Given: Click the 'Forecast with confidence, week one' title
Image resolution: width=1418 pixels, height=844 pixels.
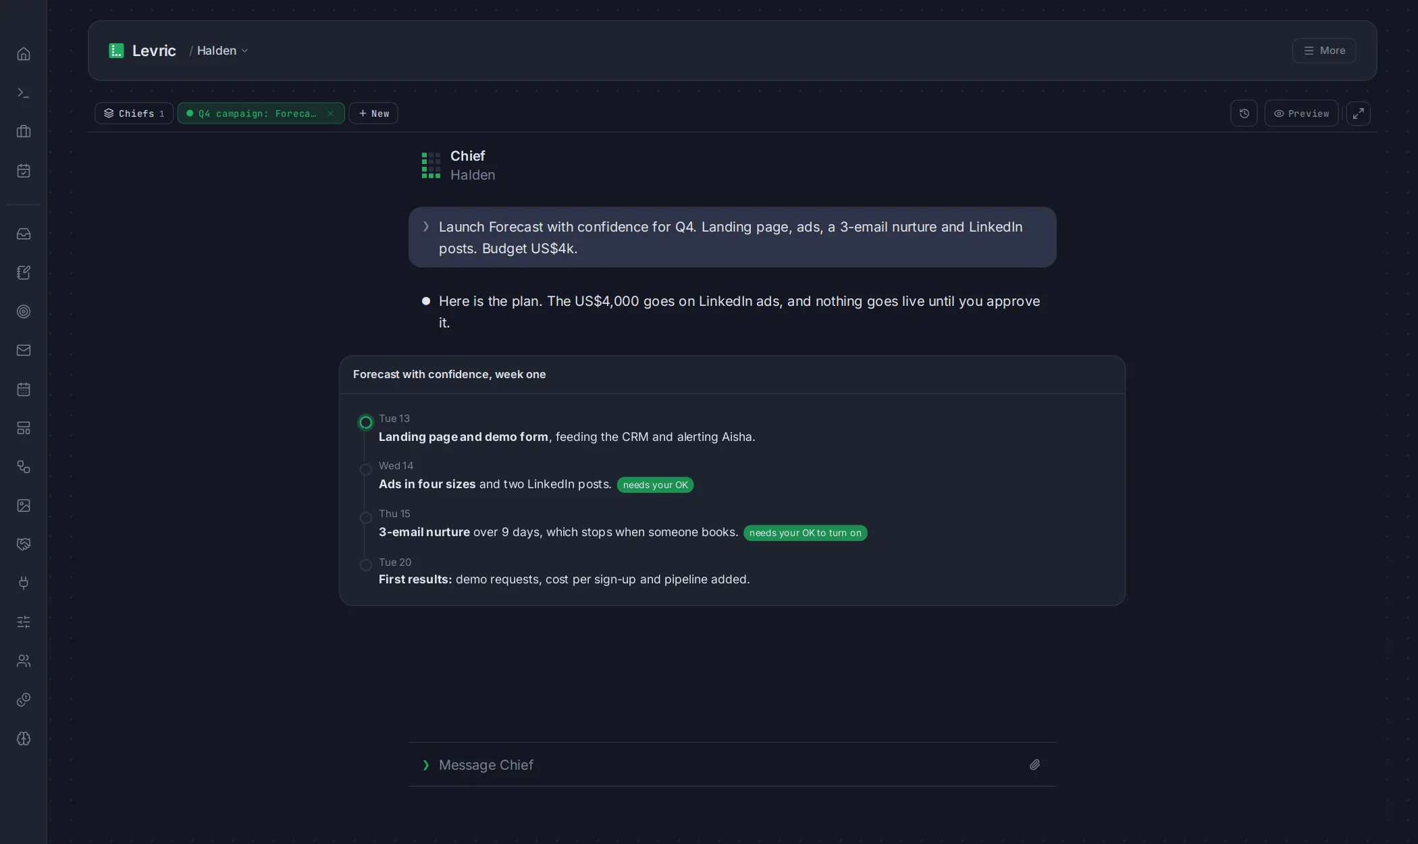Looking at the screenshot, I should [x=449, y=374].
